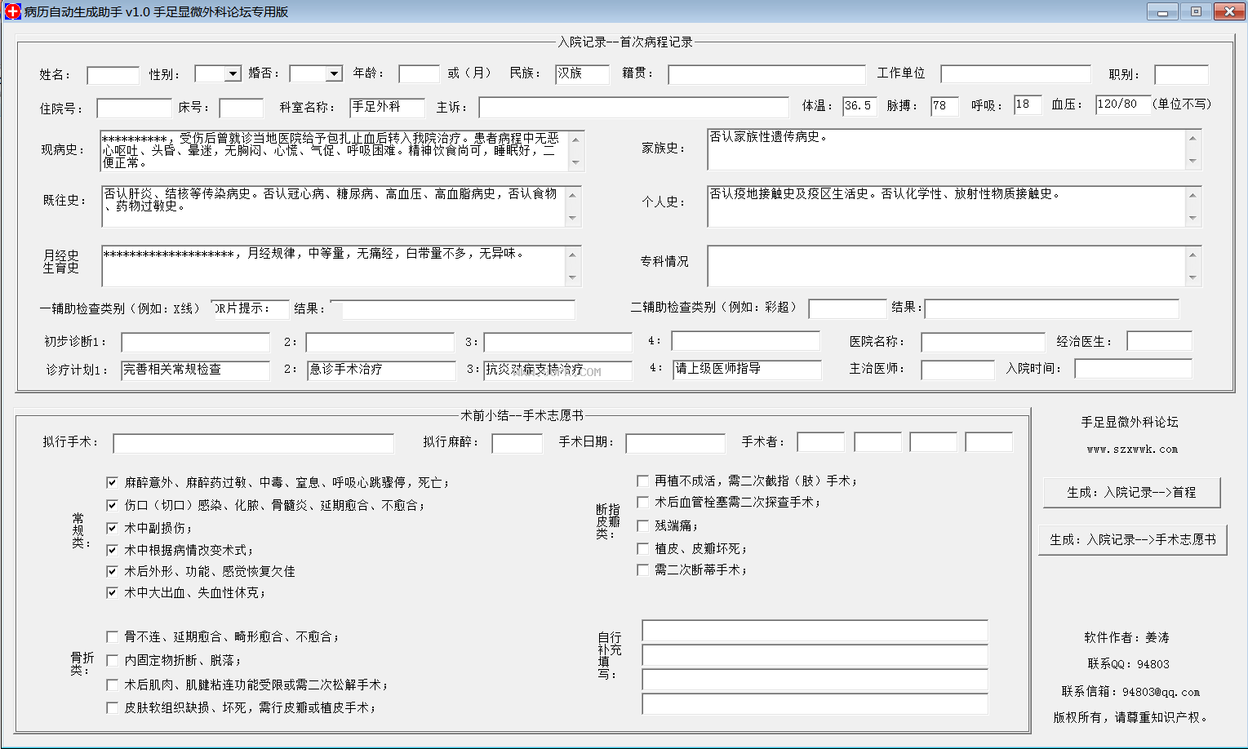Check 术后肌肉、肌腱粘连功能受限 checkbox
This screenshot has height=749, width=1248.
tap(112, 685)
